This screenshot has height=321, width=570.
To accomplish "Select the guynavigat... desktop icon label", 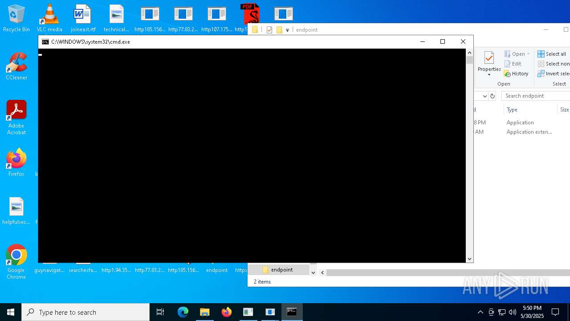I will click(49, 270).
